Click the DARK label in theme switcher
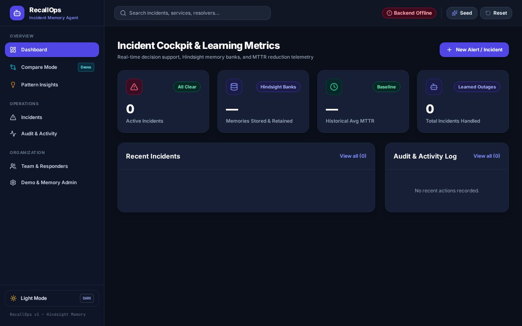The width and height of the screenshot is (522, 326). (x=87, y=298)
